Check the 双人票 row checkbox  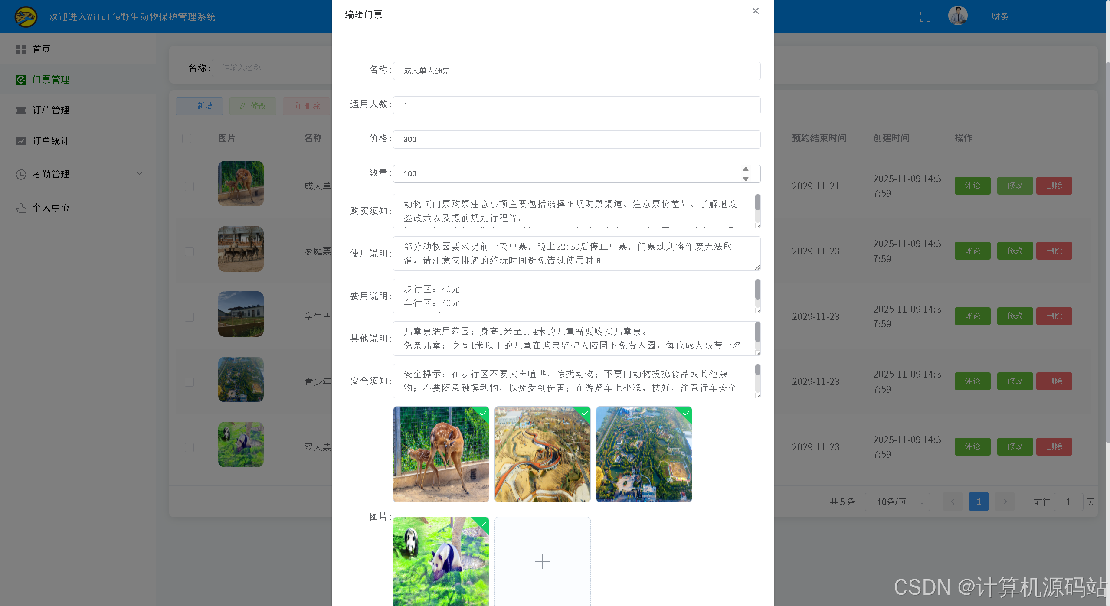coord(189,447)
